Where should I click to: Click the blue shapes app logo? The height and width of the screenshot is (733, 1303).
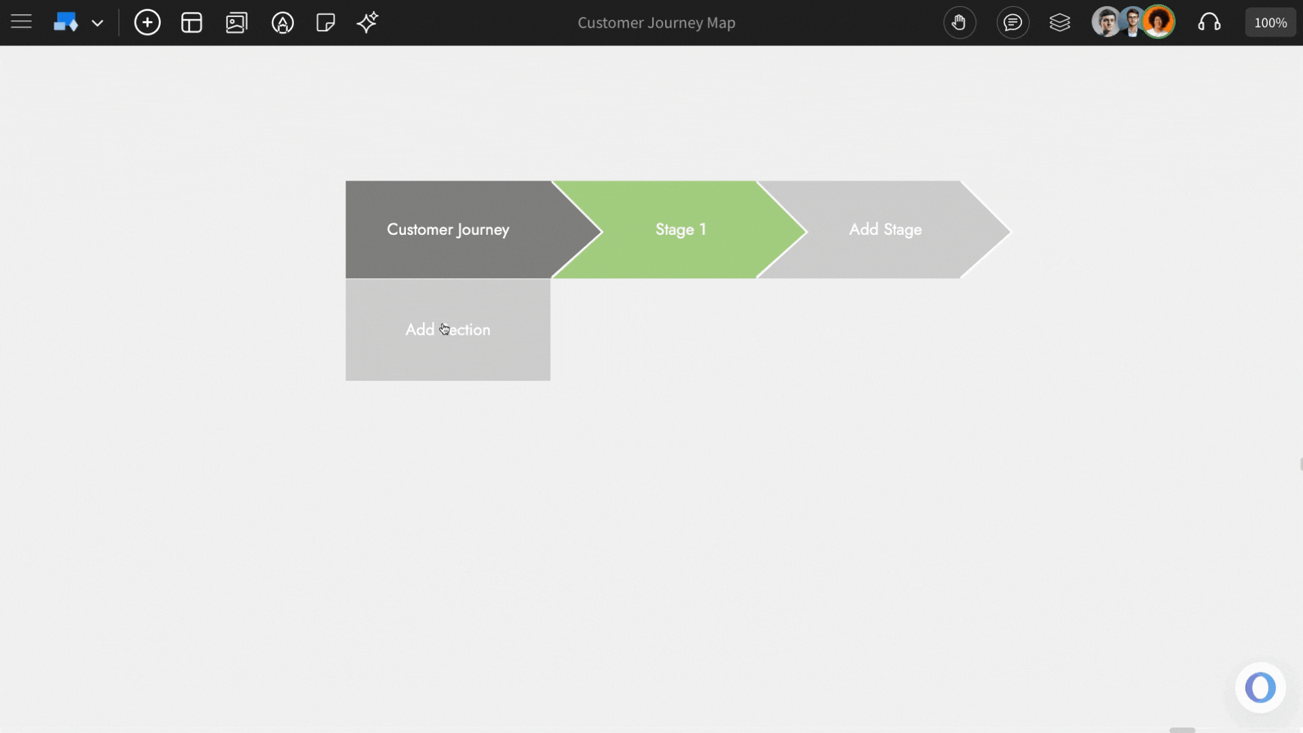[x=66, y=22]
